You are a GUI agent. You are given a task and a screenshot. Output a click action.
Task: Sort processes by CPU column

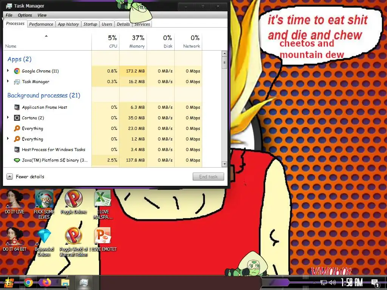tap(105, 42)
